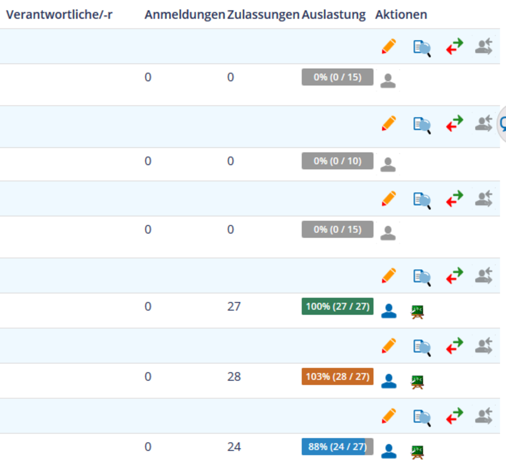
Task: Click the blackboard icon in the 103% (28 / 27) row
Action: click(x=417, y=382)
